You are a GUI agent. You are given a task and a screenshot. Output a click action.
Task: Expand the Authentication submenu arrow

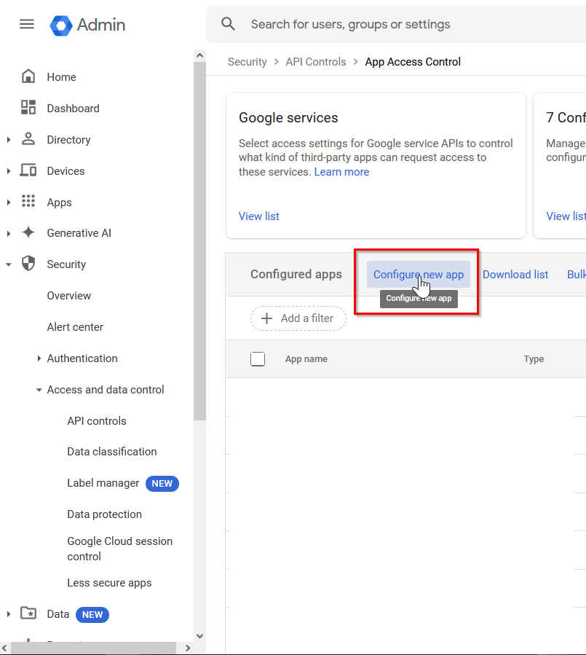pos(39,358)
